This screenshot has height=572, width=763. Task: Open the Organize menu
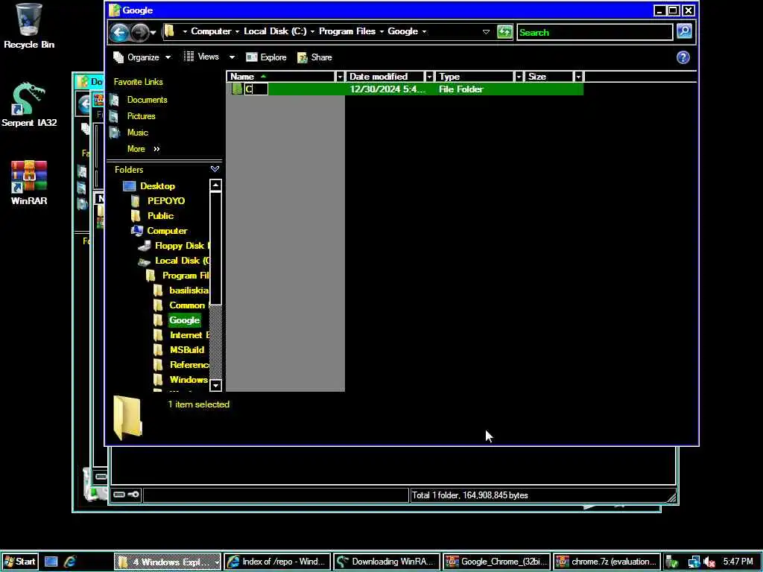pos(142,57)
